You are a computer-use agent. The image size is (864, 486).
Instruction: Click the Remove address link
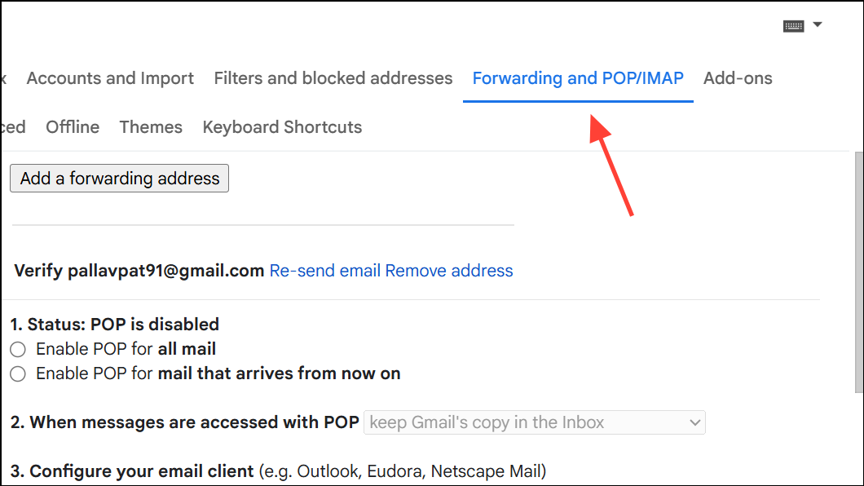pos(449,271)
